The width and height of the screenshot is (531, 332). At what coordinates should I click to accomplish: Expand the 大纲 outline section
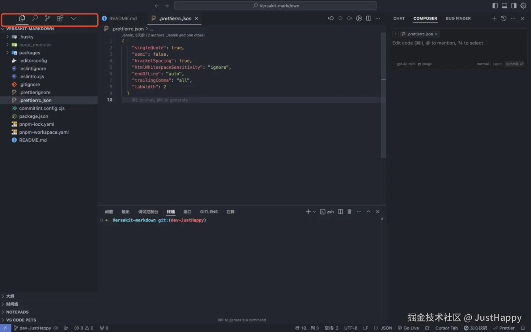[x=49, y=296]
